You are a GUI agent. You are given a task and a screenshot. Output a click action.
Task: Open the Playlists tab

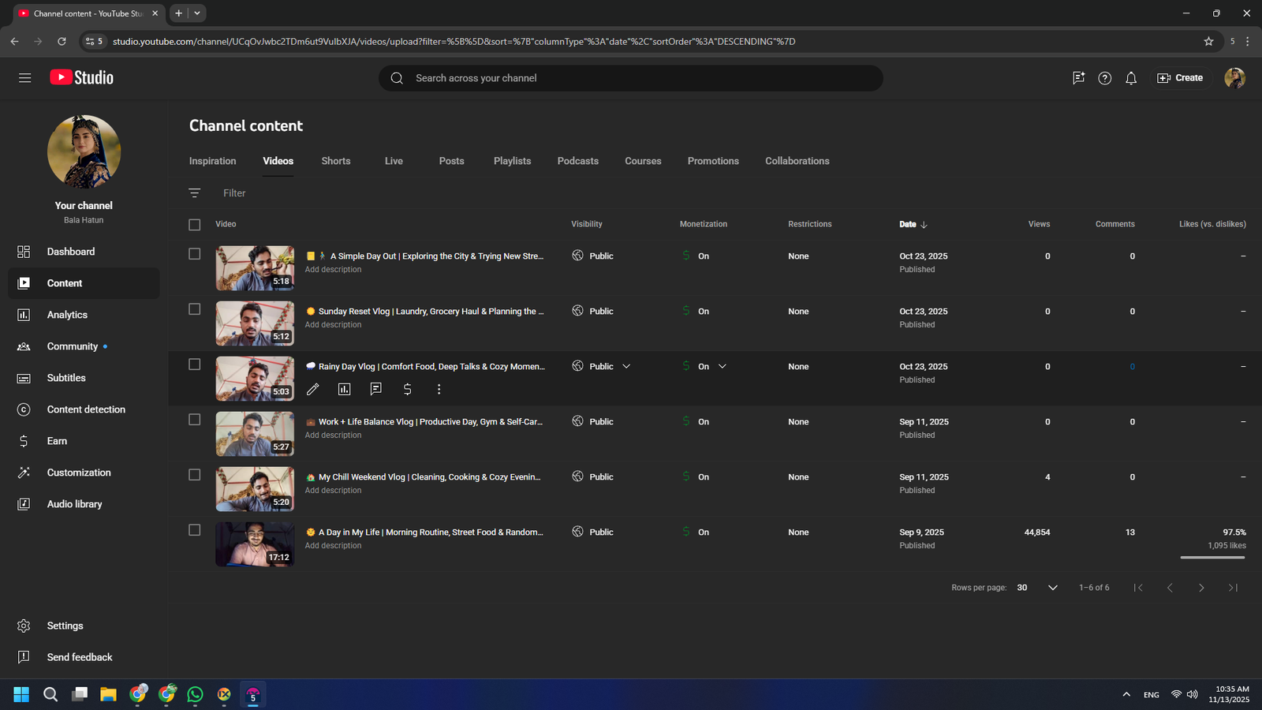click(512, 161)
